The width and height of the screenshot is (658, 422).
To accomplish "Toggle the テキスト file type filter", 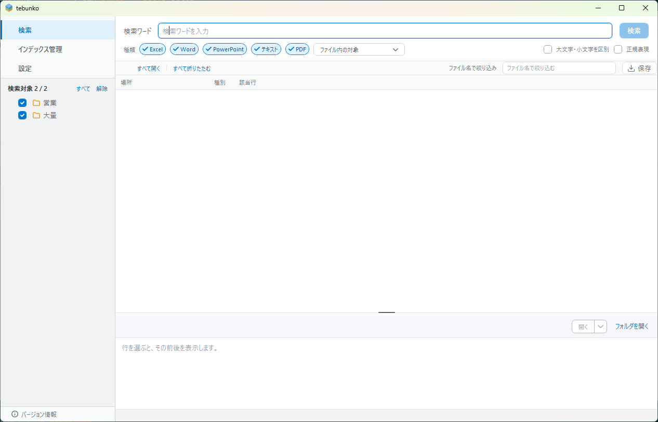I will point(266,49).
